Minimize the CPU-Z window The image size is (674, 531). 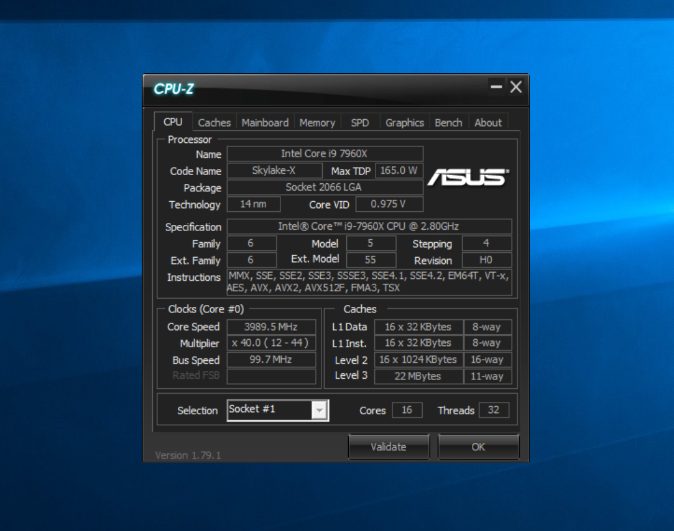(496, 87)
